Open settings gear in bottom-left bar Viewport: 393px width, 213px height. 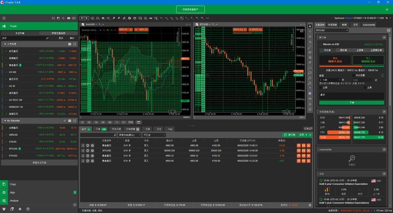(20, 209)
